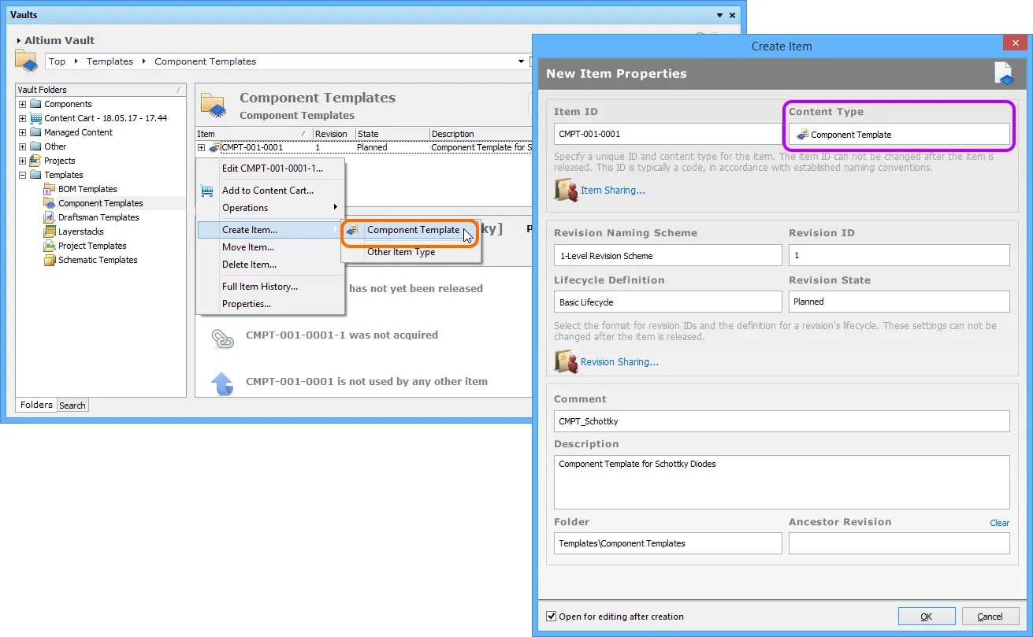1033x637 pixels.
Task: Click the Comment field CMPT_Schottky
Action: [782, 421]
